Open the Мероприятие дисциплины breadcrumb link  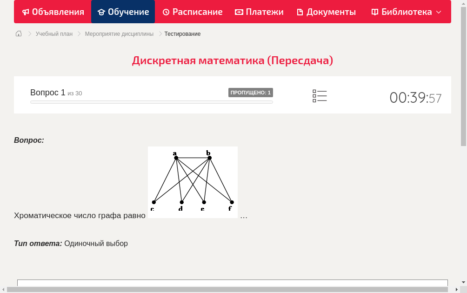pos(119,33)
